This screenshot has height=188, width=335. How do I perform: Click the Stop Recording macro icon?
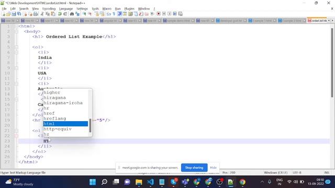click(164, 14)
